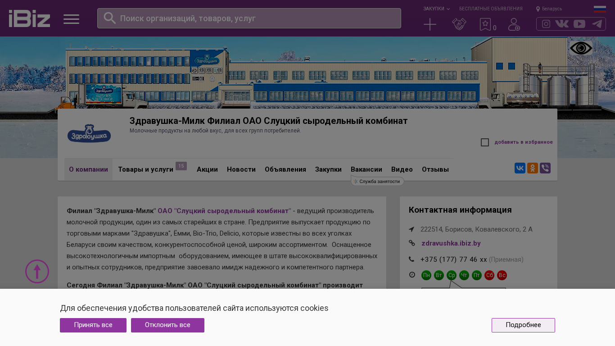Image resolution: width=615 pixels, height=346 pixels.
Task: Open the Товары и услуги tab
Action: (145, 169)
